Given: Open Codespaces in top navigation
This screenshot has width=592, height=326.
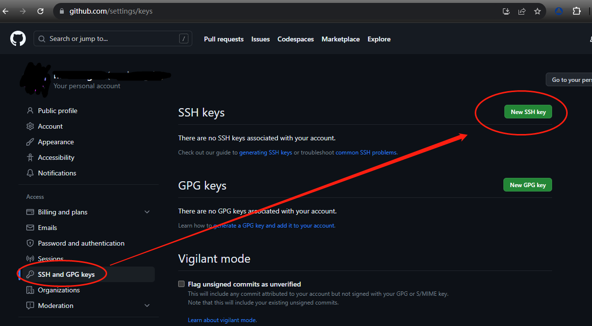Looking at the screenshot, I should point(296,39).
